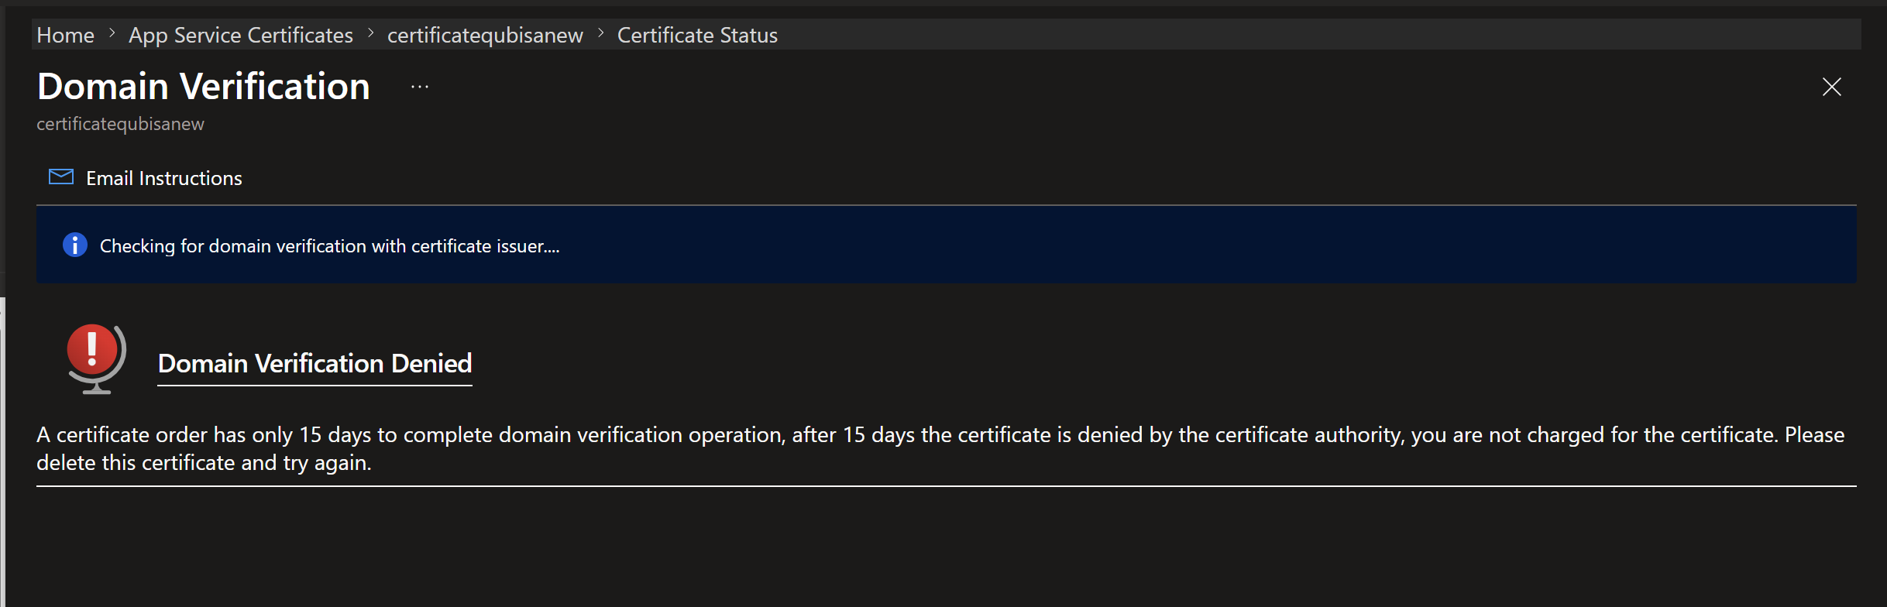Click the 15 days certificate order description
Image resolution: width=1887 pixels, height=607 pixels.
940,448
